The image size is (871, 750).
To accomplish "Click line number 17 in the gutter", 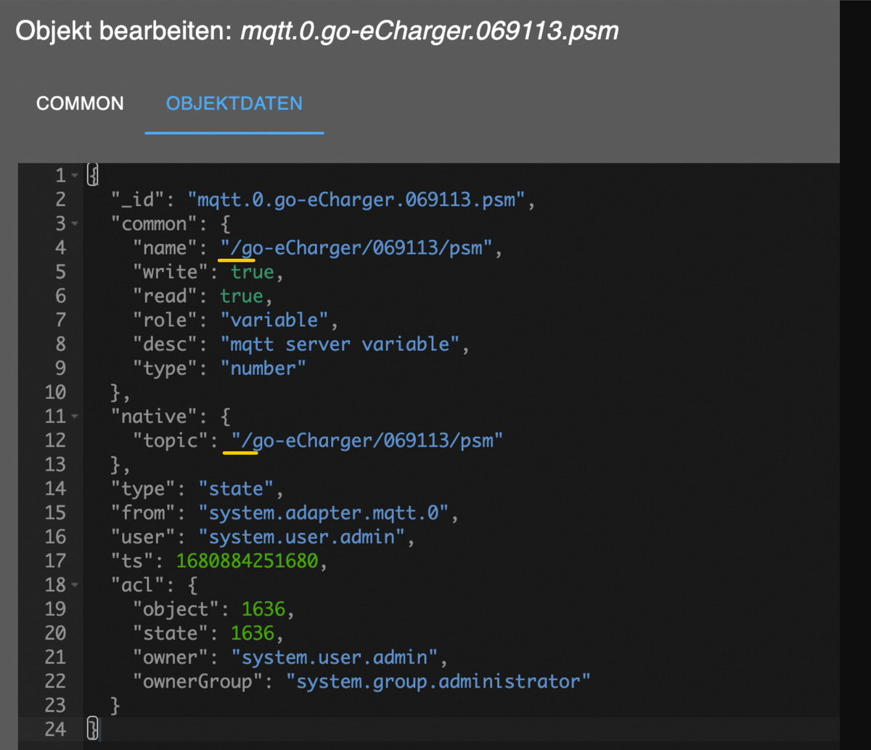I will point(55,560).
